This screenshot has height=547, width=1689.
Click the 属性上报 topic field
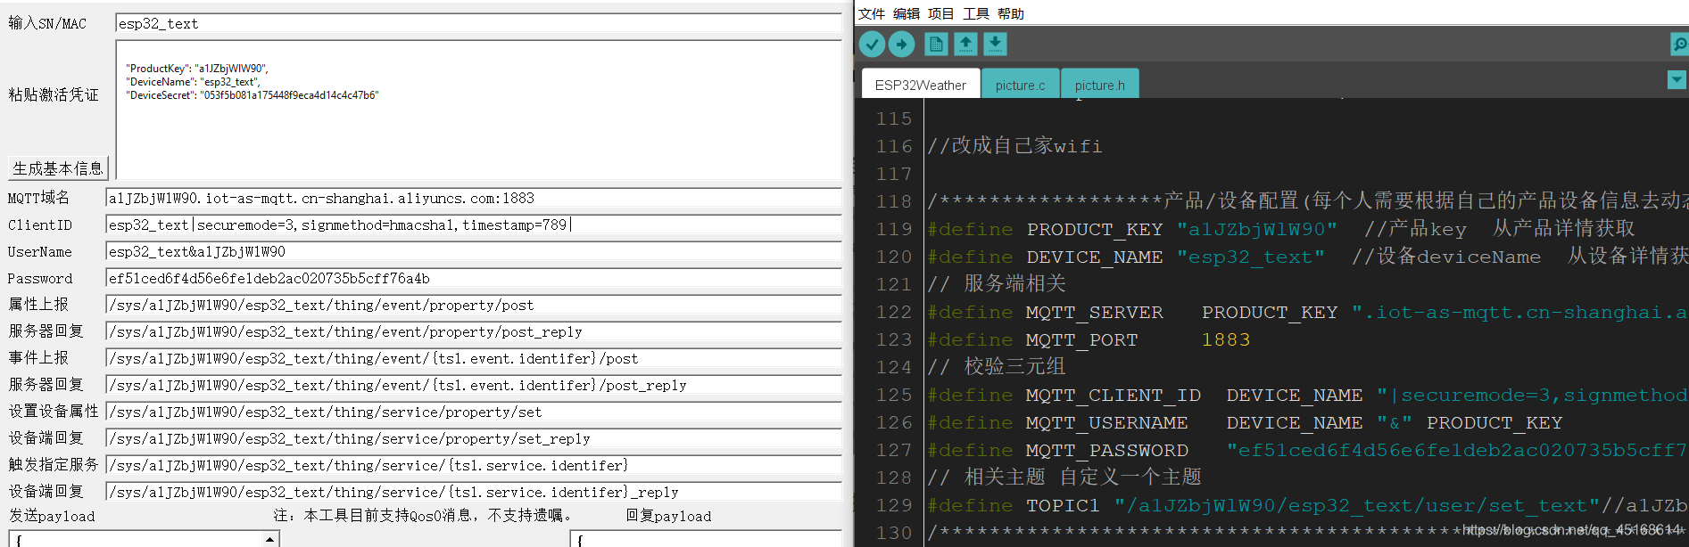point(474,305)
